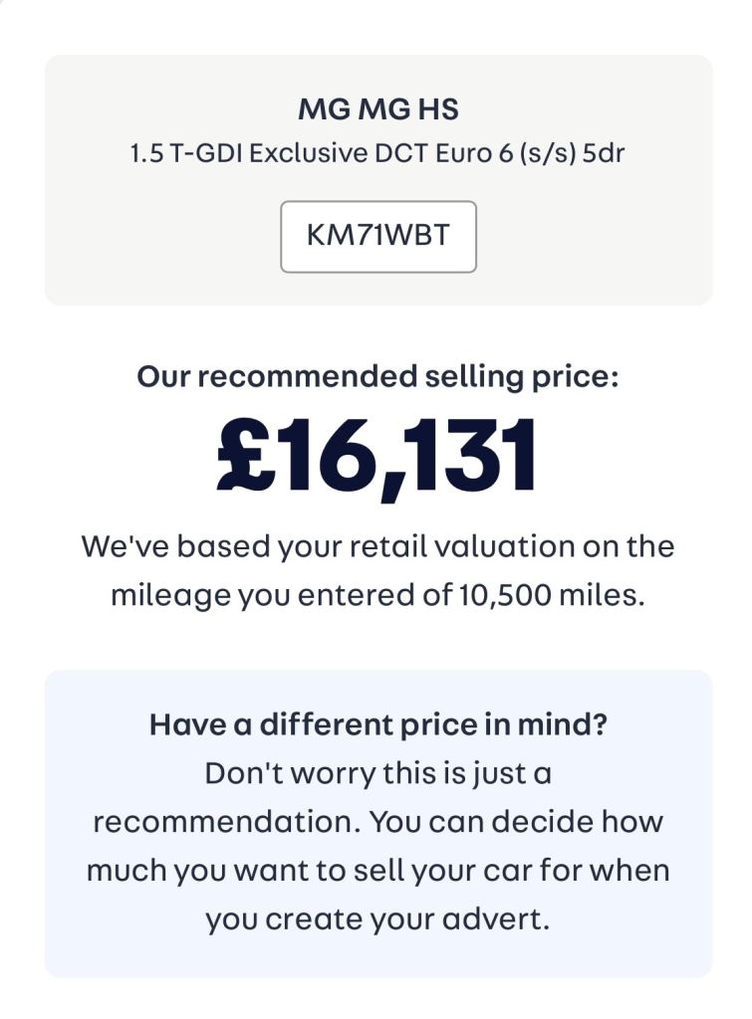Click "Our recommended selling price:" heading
Screen dimensions: 752x1019
(378, 377)
